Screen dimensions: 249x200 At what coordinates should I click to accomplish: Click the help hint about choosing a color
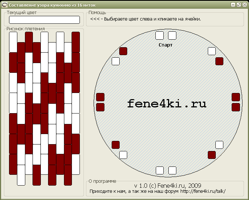point(146,19)
